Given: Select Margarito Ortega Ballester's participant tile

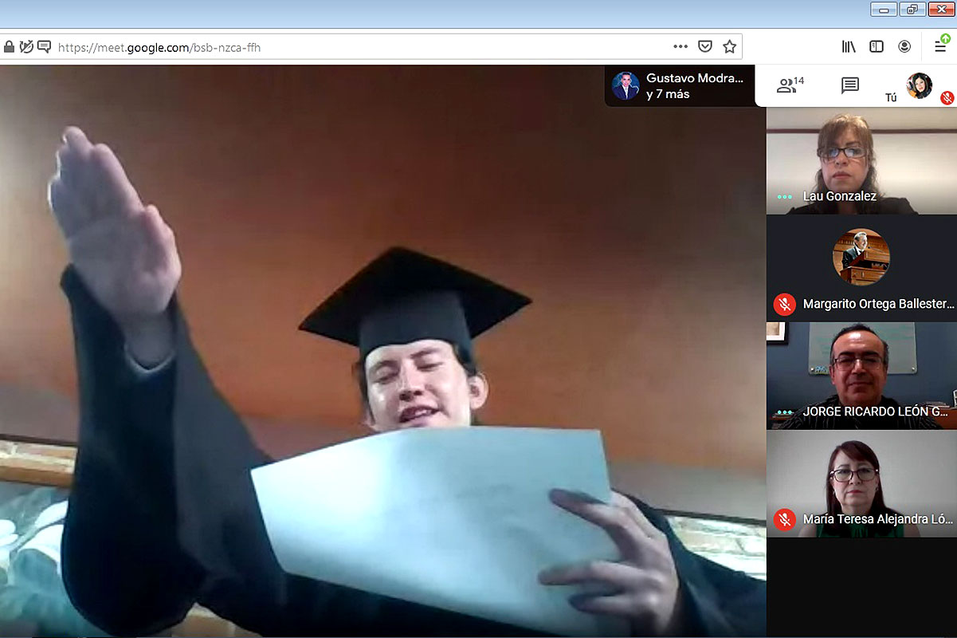Looking at the screenshot, I should [861, 268].
